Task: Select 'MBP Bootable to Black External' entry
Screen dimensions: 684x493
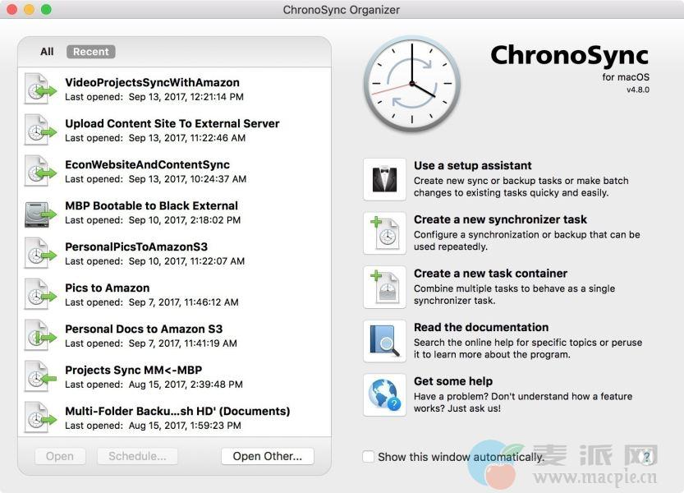Action: [x=151, y=205]
